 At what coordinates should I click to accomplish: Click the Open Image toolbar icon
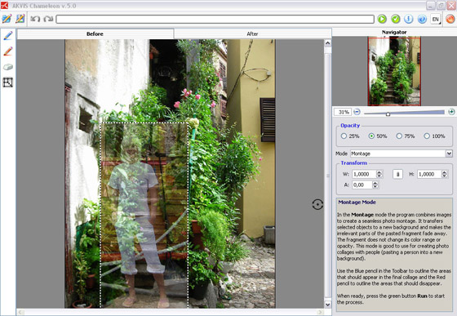[7, 19]
